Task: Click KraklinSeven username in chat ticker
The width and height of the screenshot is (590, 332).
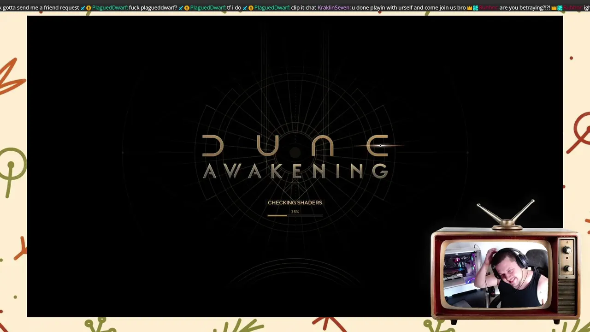Action: click(x=334, y=8)
